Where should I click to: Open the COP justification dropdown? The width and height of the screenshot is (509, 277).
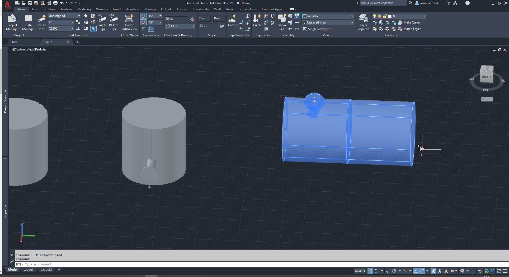[180, 26]
